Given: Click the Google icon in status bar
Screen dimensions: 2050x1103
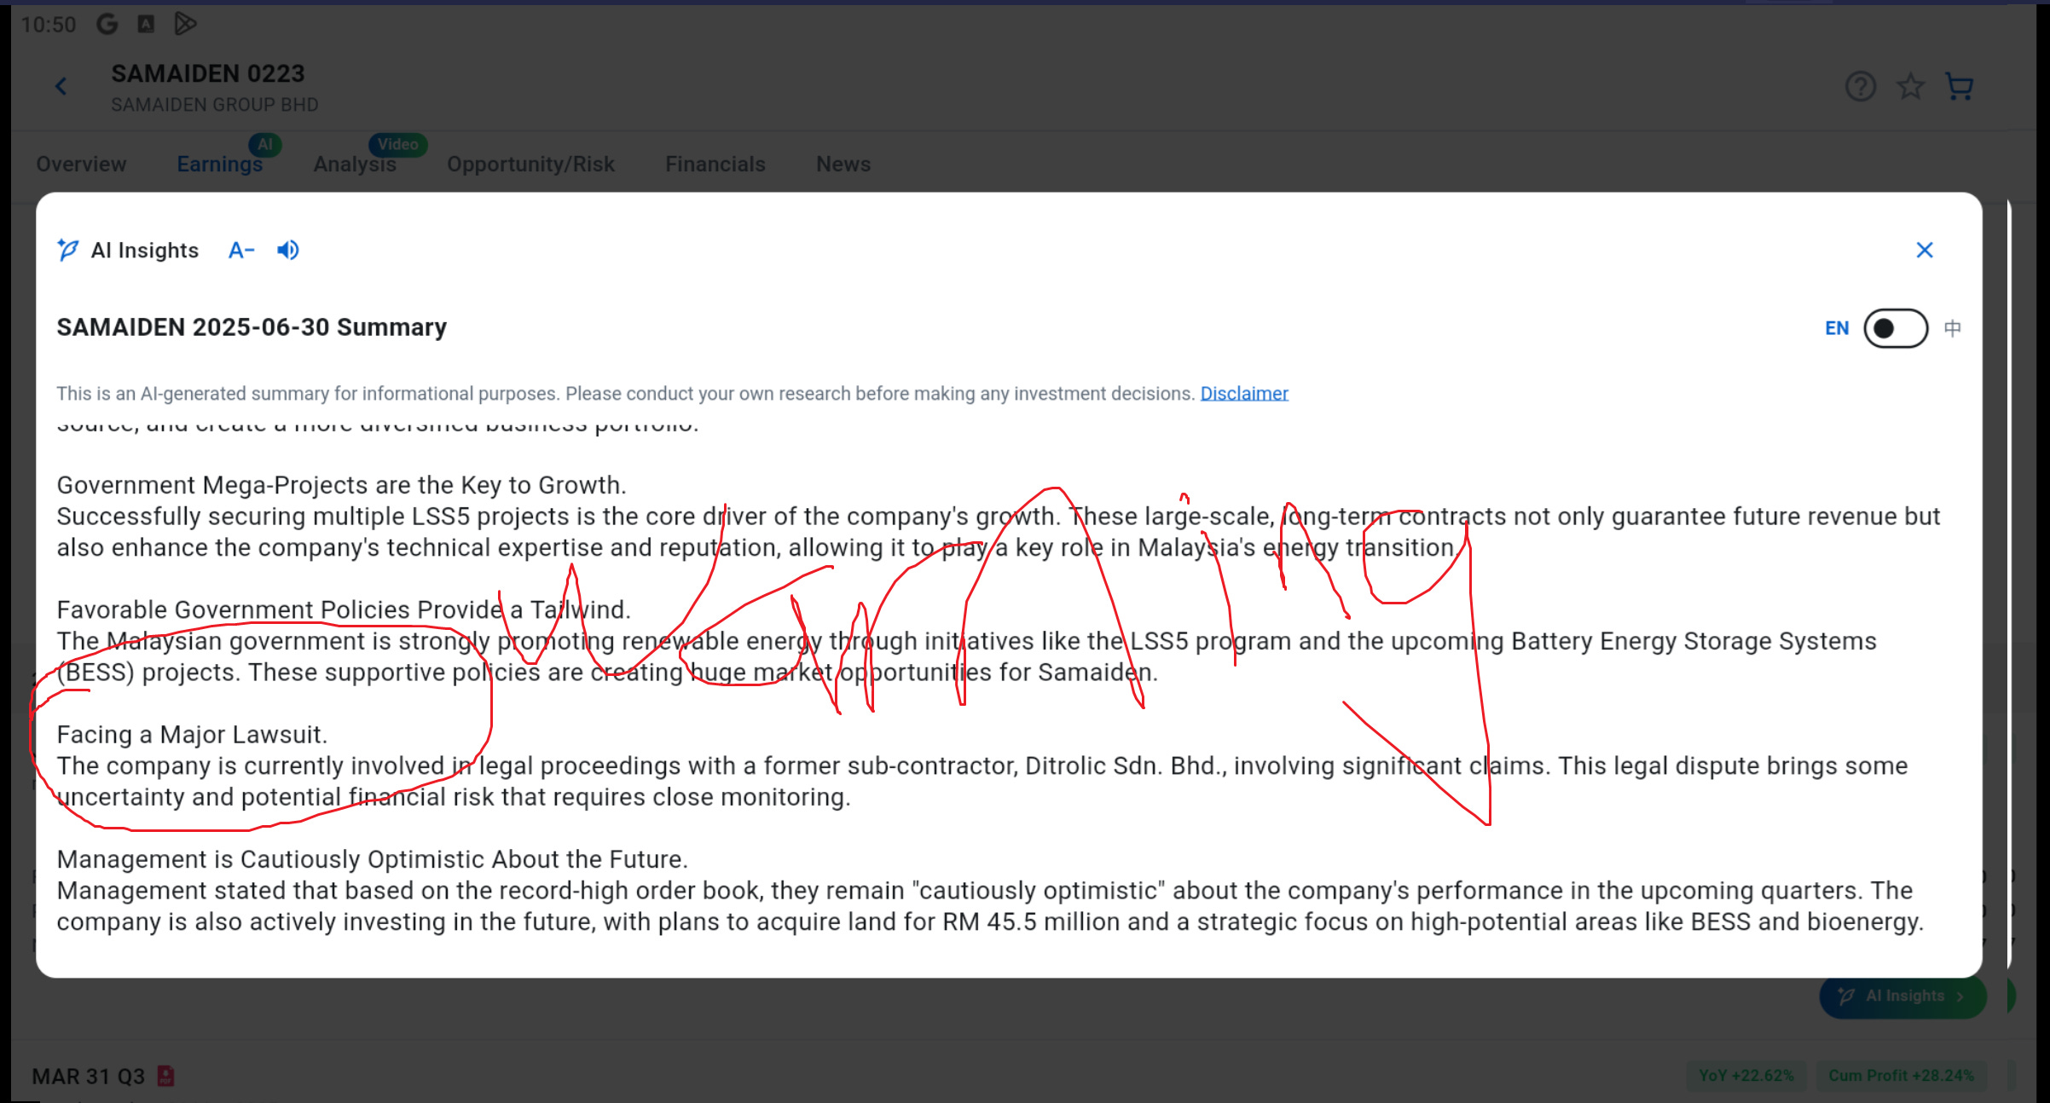Looking at the screenshot, I should (107, 24).
